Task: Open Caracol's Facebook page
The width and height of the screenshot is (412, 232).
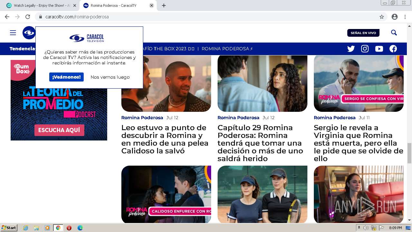Action: 393,49
